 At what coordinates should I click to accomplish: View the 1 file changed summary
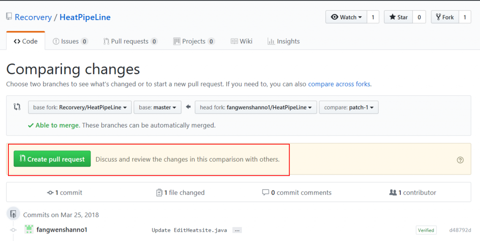180,192
